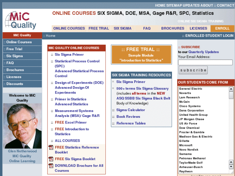Open the Book Reviews link
This screenshot has height=176, width=235.
tap(128, 117)
